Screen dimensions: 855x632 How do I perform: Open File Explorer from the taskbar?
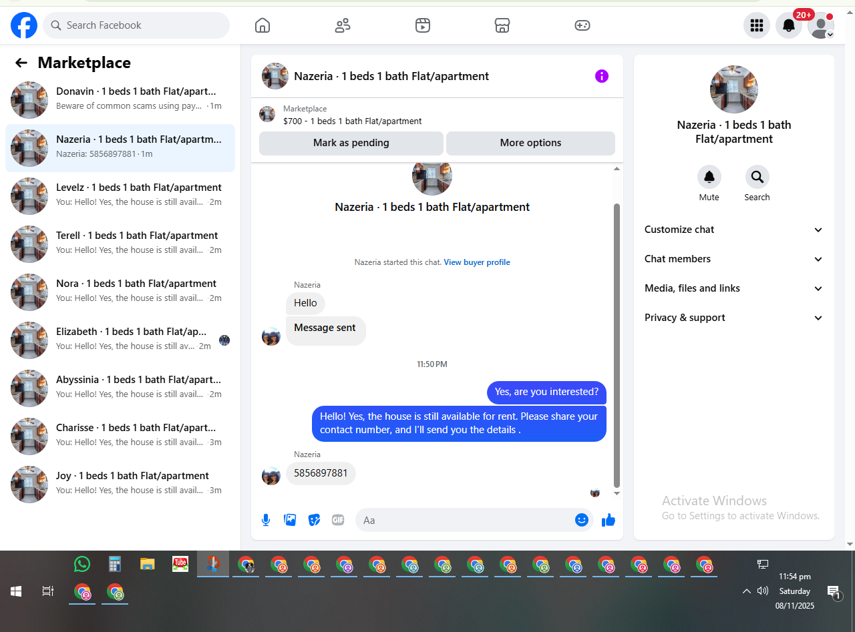pyautogui.click(x=148, y=565)
